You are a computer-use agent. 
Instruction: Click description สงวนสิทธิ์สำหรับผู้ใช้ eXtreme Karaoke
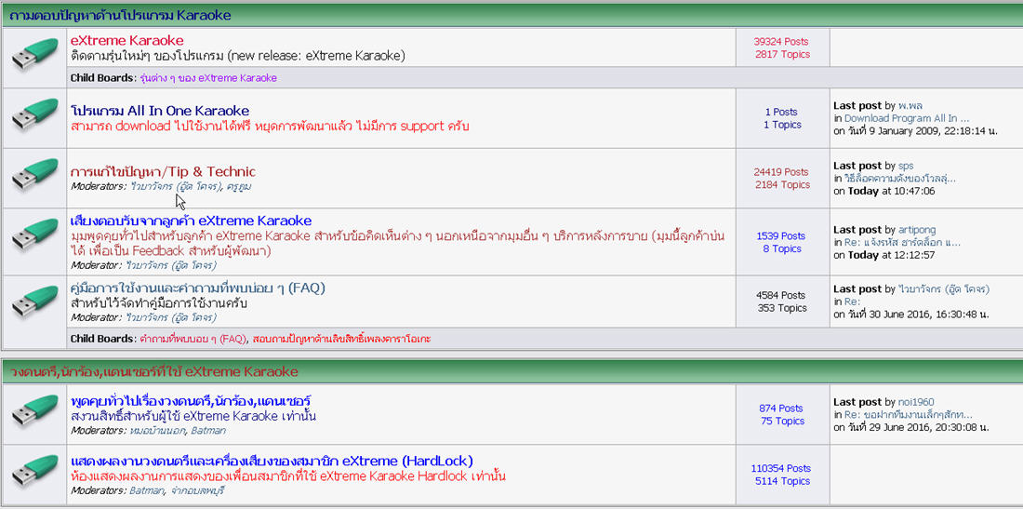pos(193,416)
